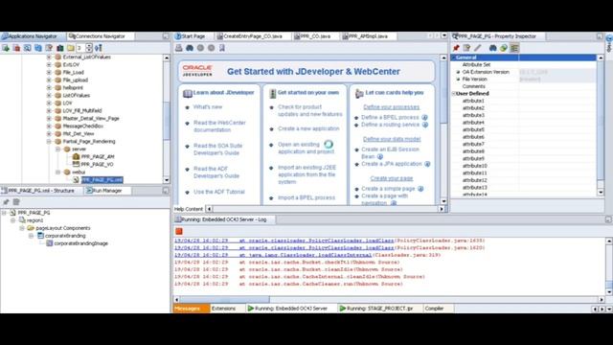Click the What's new link

(208, 106)
